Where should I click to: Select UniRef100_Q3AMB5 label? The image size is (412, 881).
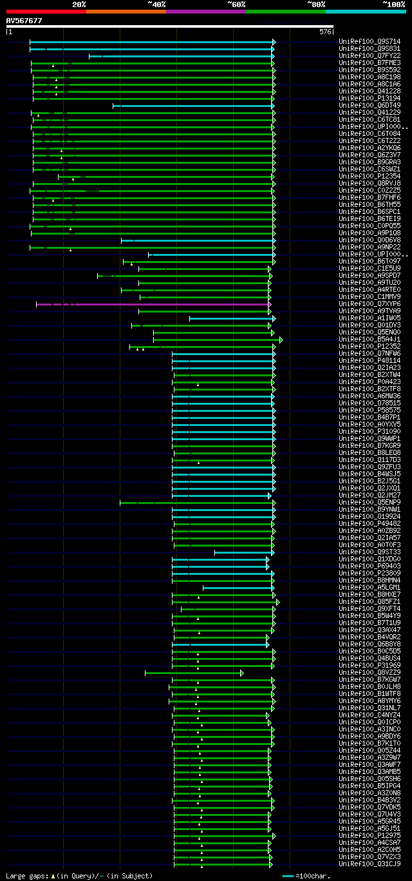tap(369, 772)
